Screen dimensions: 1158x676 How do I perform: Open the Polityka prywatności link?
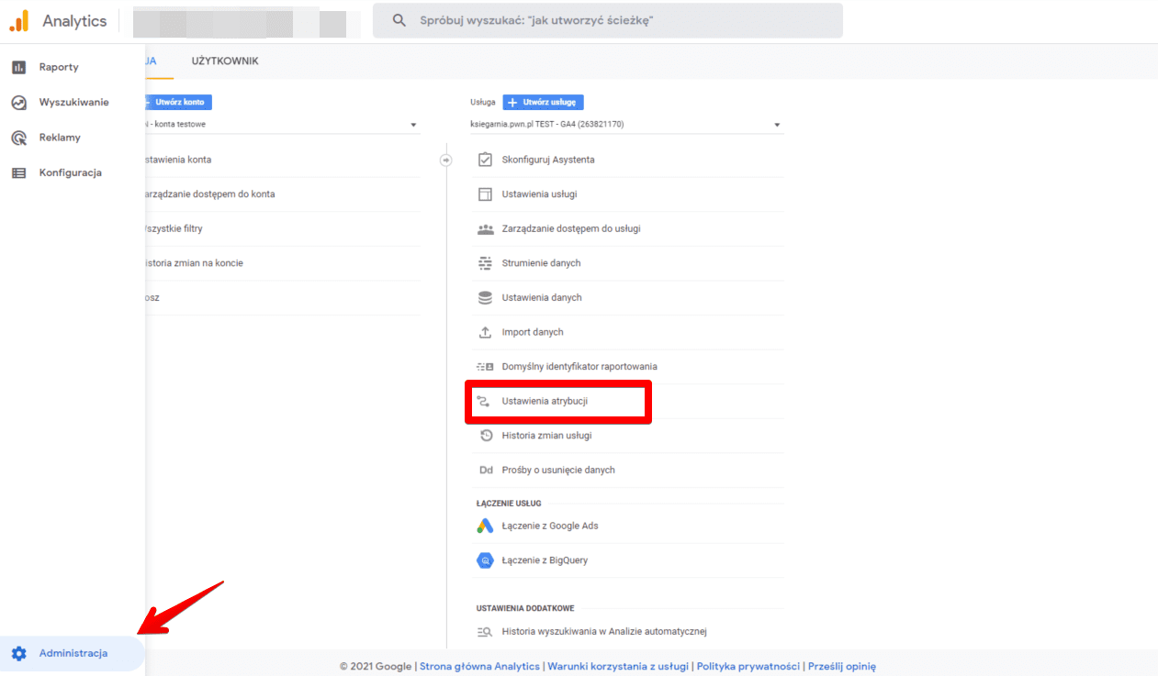[x=748, y=667]
